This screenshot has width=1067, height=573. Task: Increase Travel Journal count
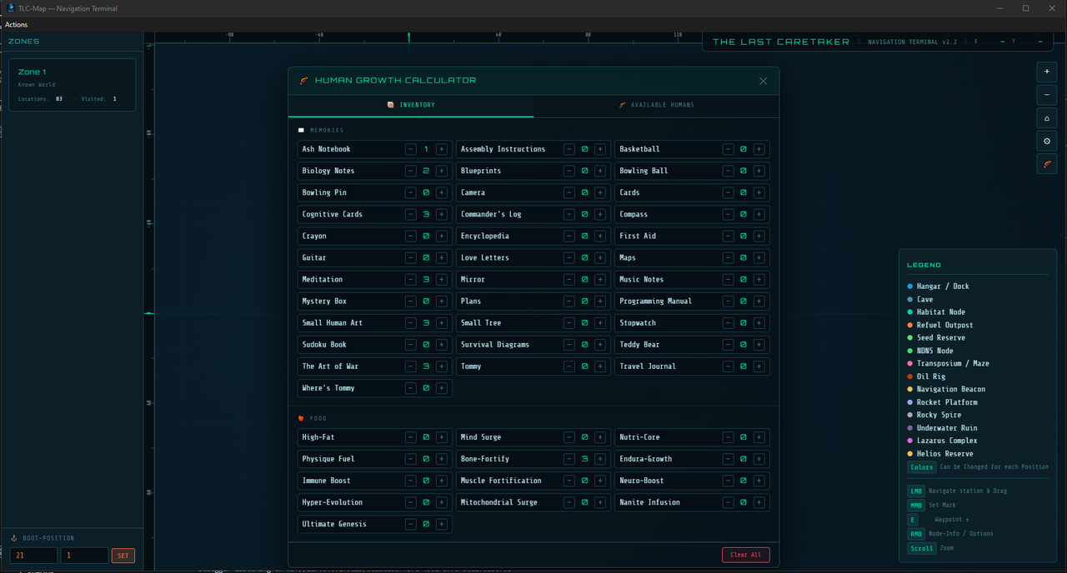[x=759, y=366]
